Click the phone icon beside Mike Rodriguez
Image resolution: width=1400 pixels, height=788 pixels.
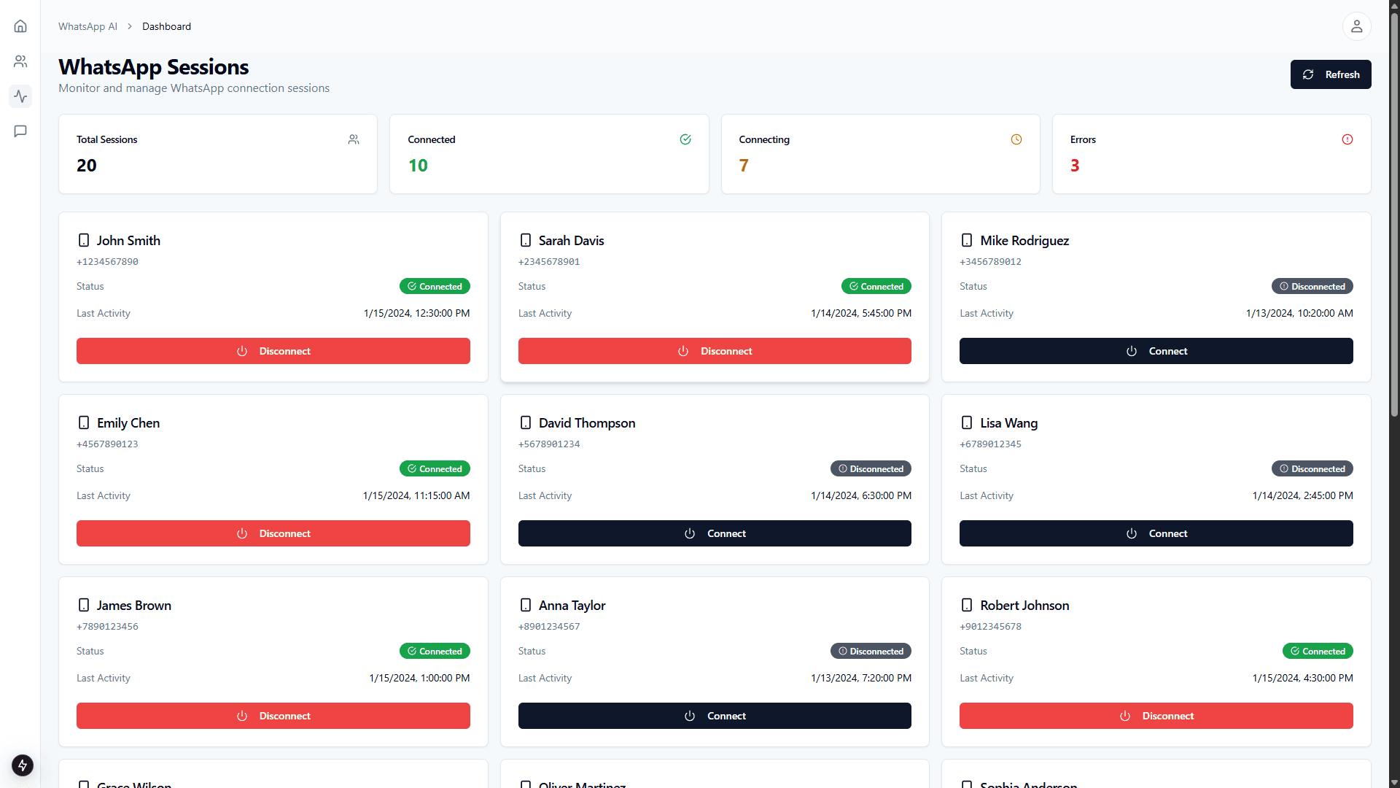(x=967, y=240)
